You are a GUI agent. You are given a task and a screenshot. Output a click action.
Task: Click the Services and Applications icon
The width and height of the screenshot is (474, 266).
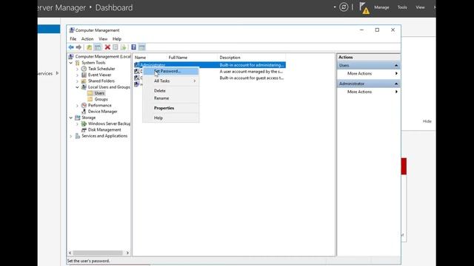tap(78, 136)
